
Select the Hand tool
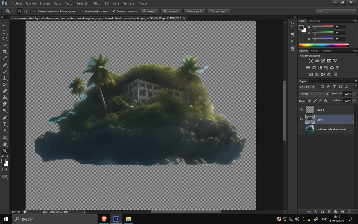click(5, 144)
